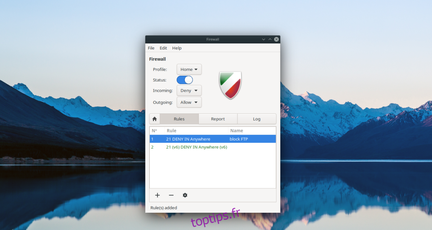
Task: Expand the Incoming policy Deny dropdown
Action: click(189, 91)
